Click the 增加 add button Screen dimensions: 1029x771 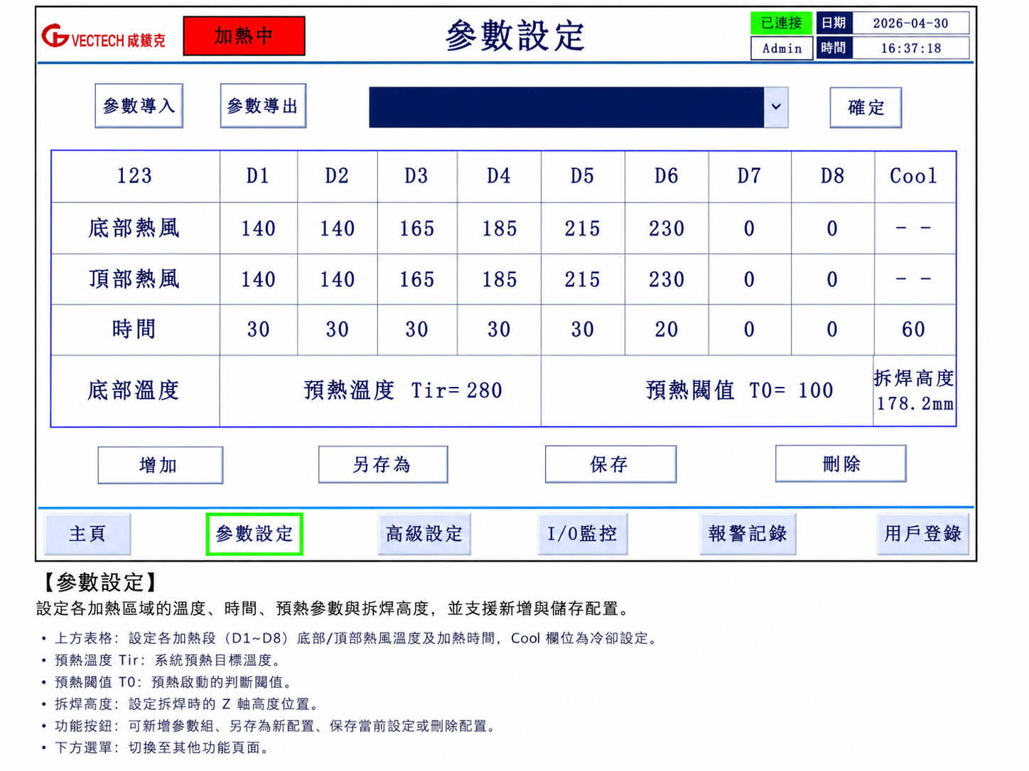[160, 465]
